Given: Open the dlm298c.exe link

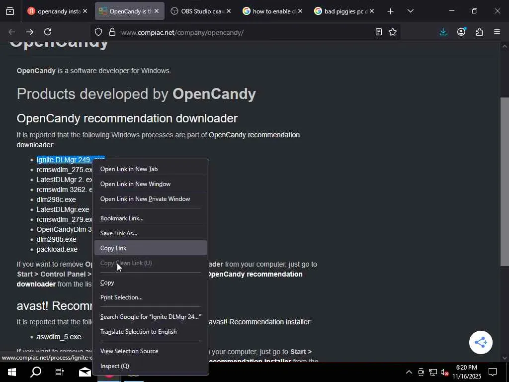Looking at the screenshot, I should point(56,199).
